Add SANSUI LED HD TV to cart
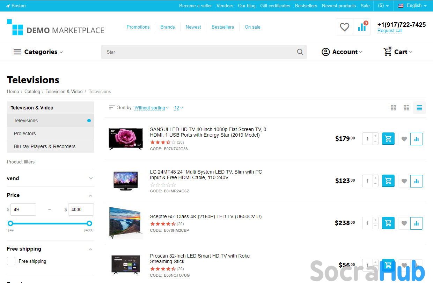The image size is (433, 283). pyautogui.click(x=388, y=139)
